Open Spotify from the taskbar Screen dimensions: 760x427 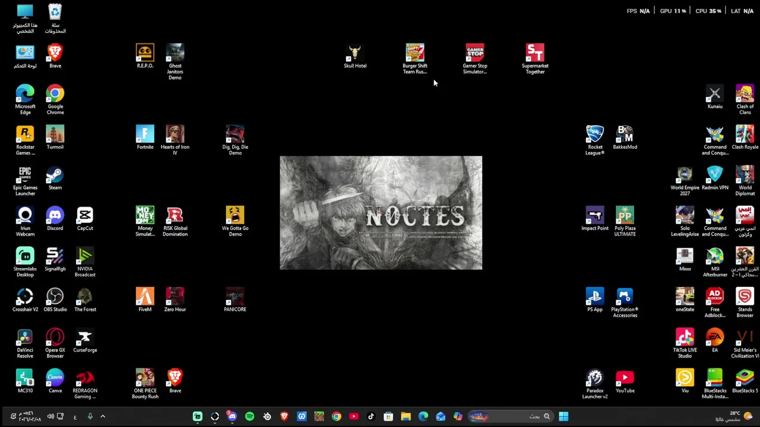pyautogui.click(x=249, y=416)
